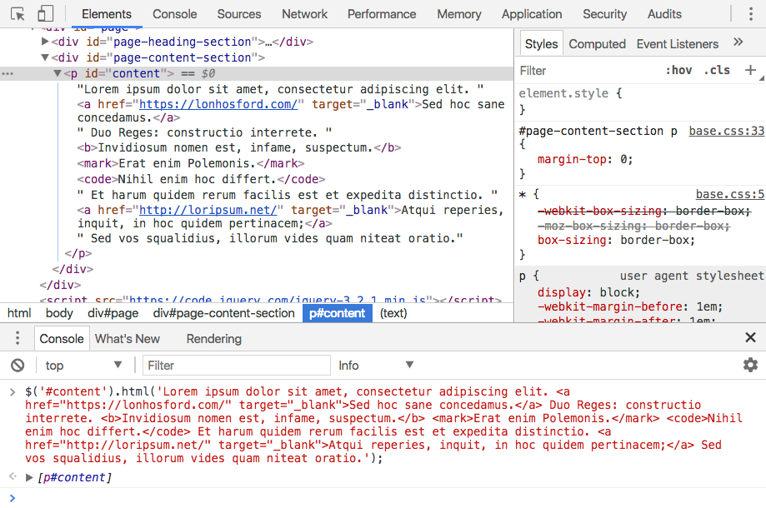
Task: Open the base.css:5 source link
Action: (730, 194)
